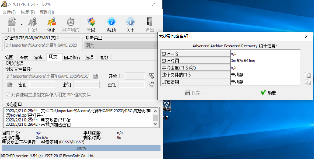Click the 保存... button in the dialog
The image size is (314, 159).
(x=194, y=93)
